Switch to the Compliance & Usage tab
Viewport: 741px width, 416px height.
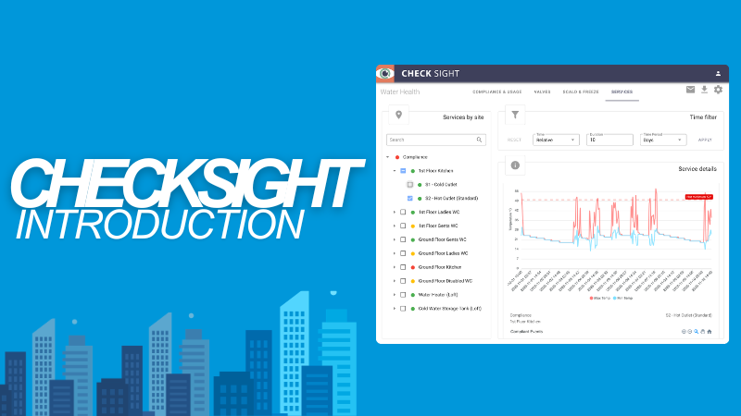[x=497, y=92]
